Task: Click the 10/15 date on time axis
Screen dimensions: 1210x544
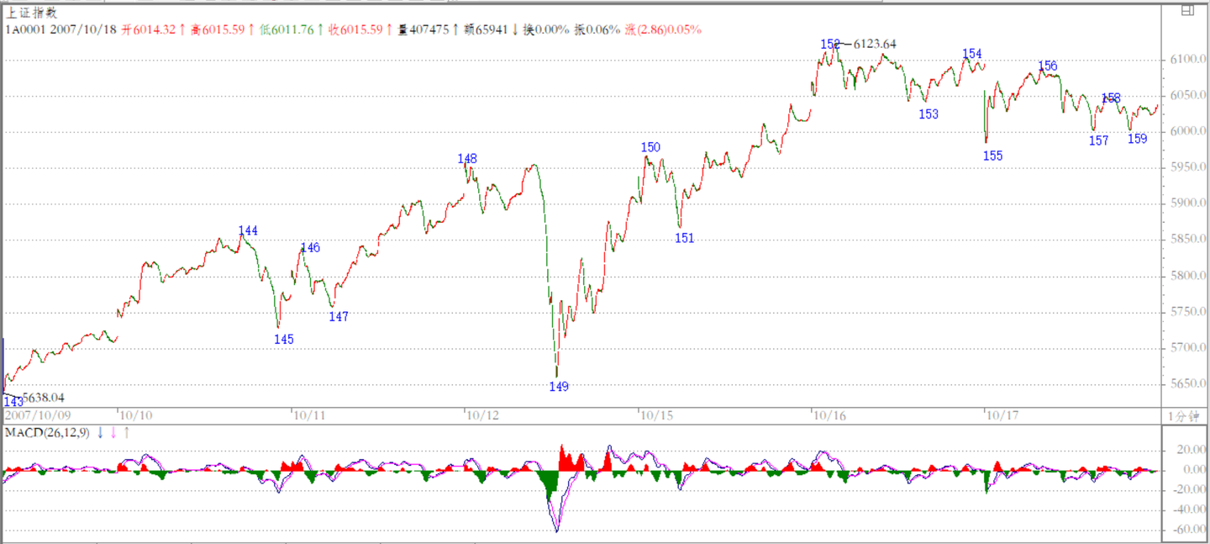Action: pos(657,415)
